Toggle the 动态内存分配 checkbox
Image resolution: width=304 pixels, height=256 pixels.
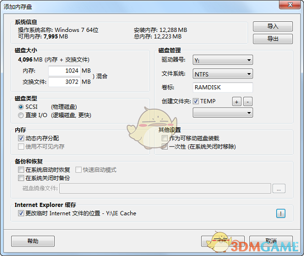(x=21, y=138)
